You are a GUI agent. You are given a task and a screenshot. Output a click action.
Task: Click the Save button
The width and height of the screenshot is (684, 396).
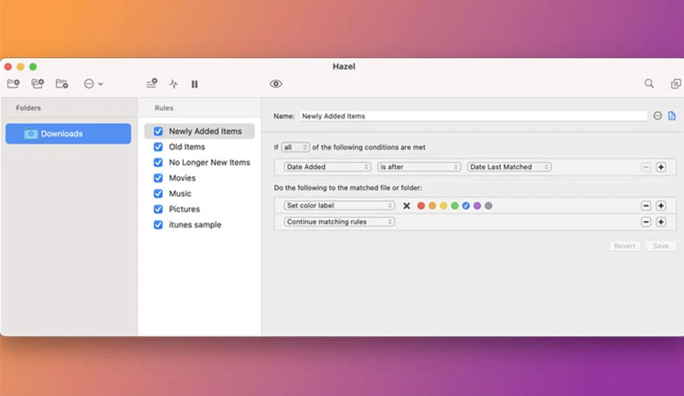pyautogui.click(x=661, y=246)
